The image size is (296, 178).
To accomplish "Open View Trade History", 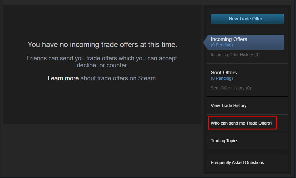I will 228,106.
